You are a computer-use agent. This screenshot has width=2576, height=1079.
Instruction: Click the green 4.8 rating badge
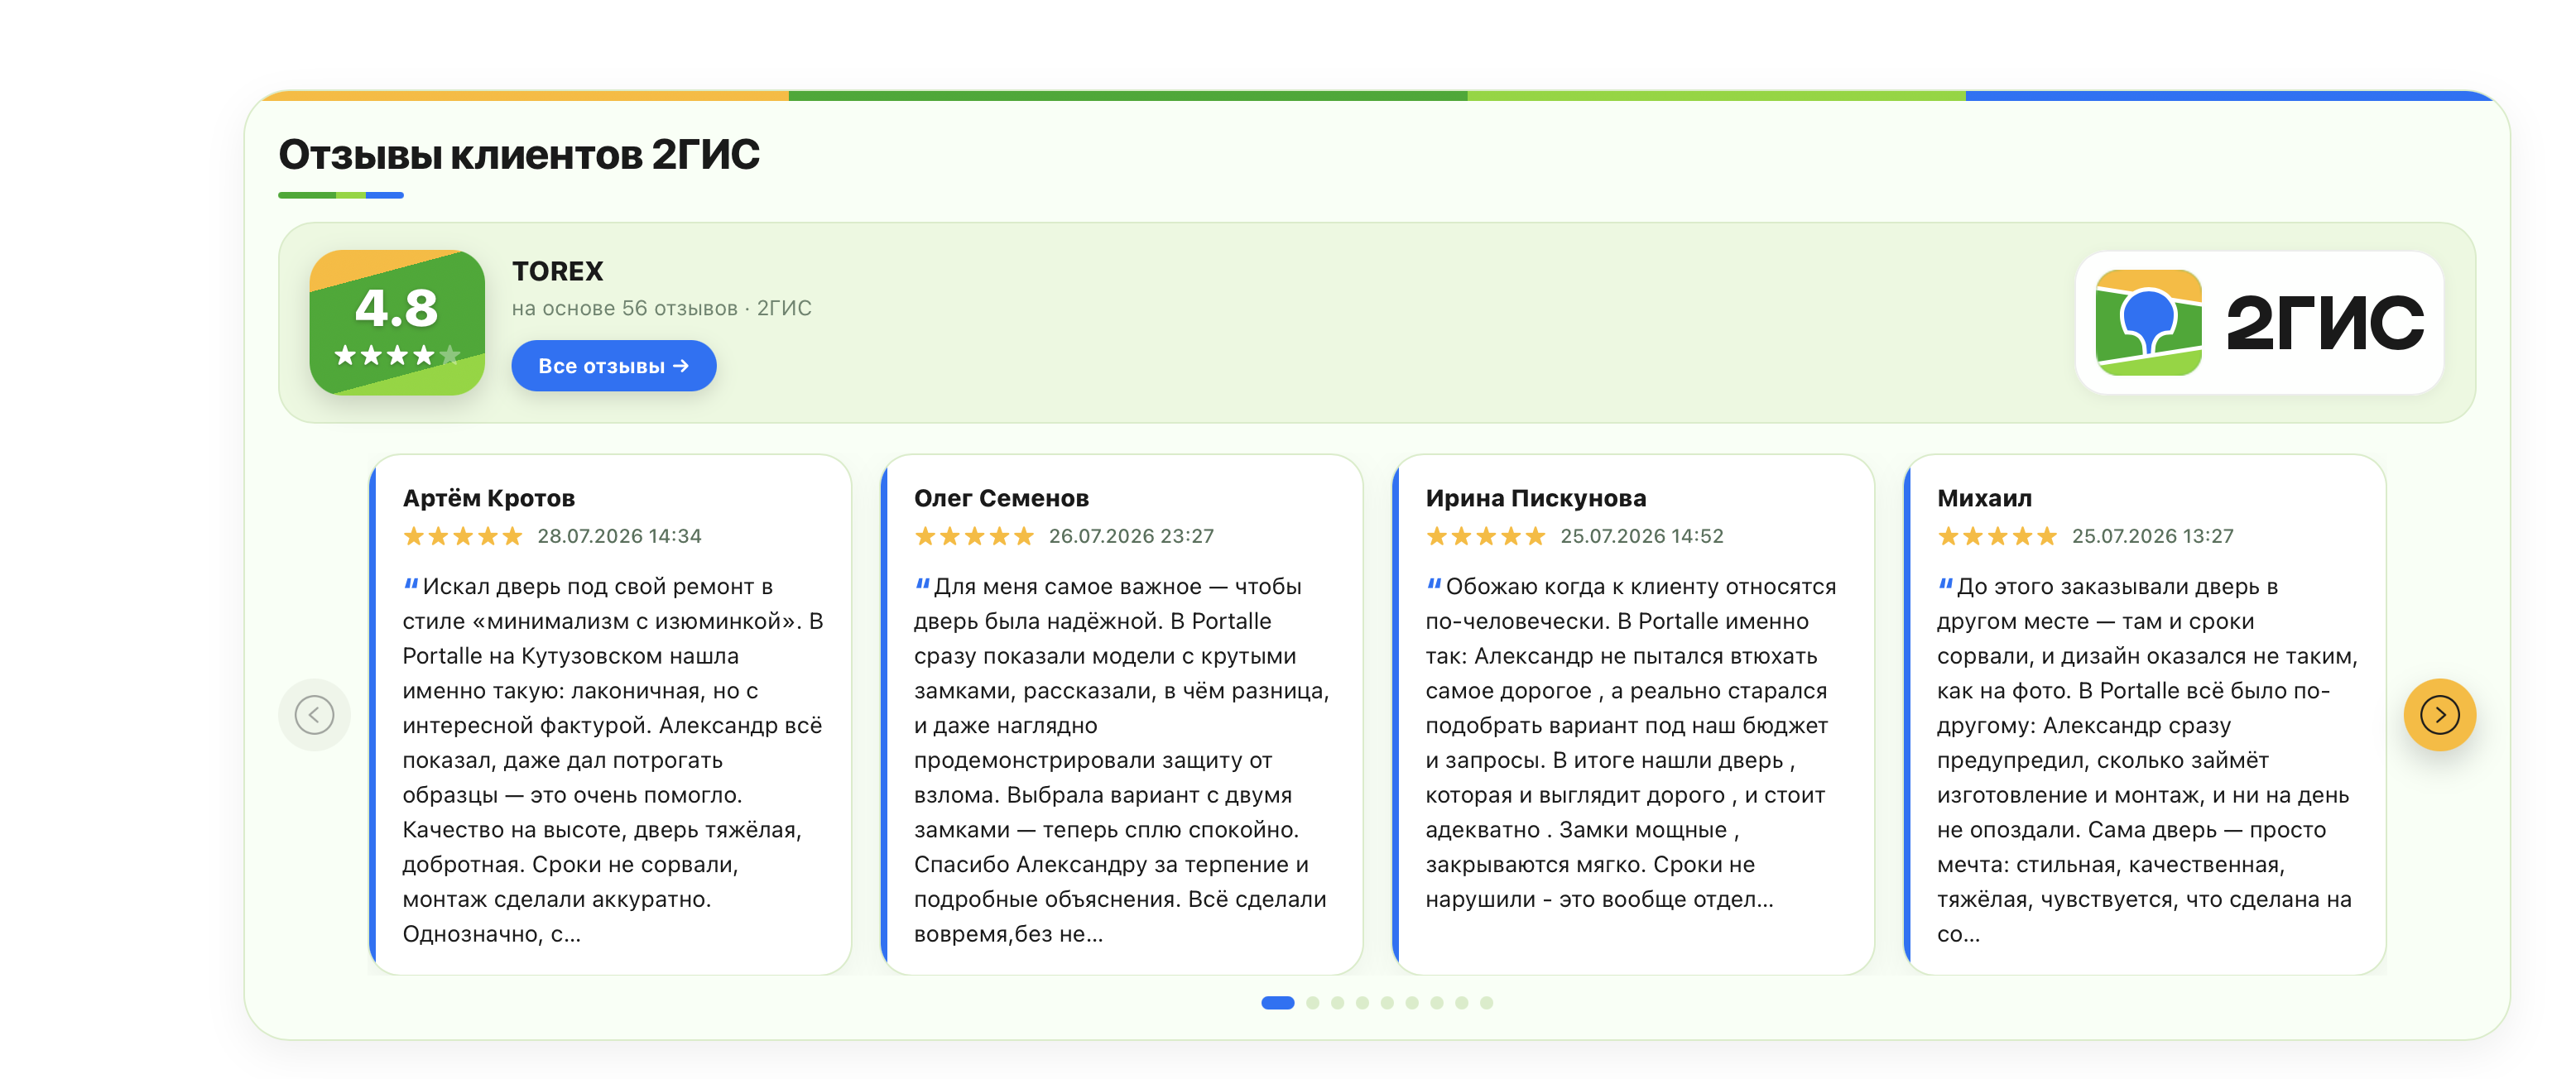(x=397, y=322)
